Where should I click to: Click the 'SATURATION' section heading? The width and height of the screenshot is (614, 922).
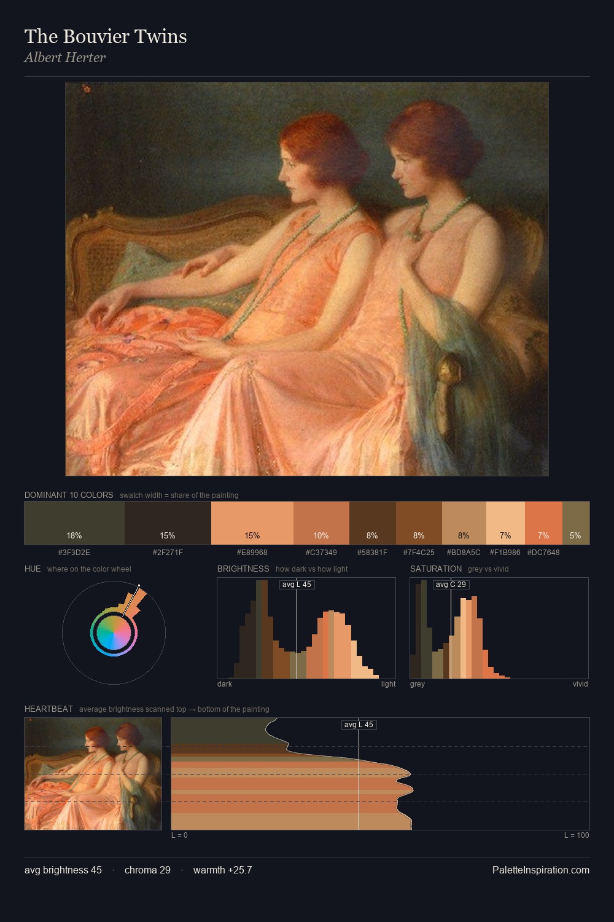pos(436,569)
